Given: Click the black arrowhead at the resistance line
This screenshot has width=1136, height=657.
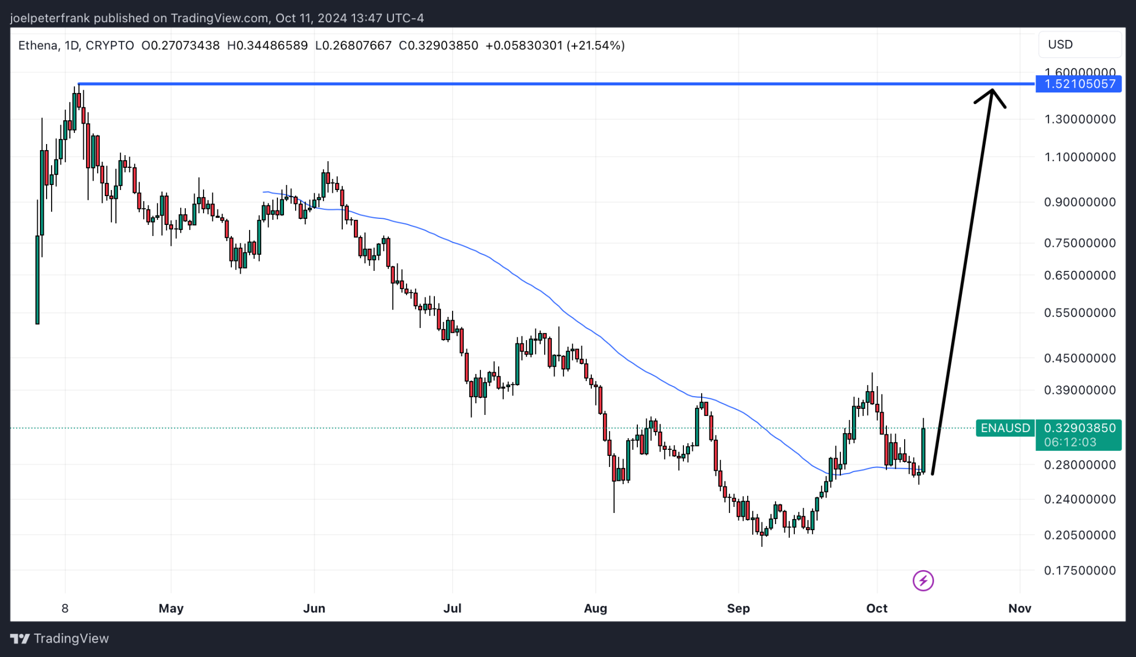Looking at the screenshot, I should 991,97.
